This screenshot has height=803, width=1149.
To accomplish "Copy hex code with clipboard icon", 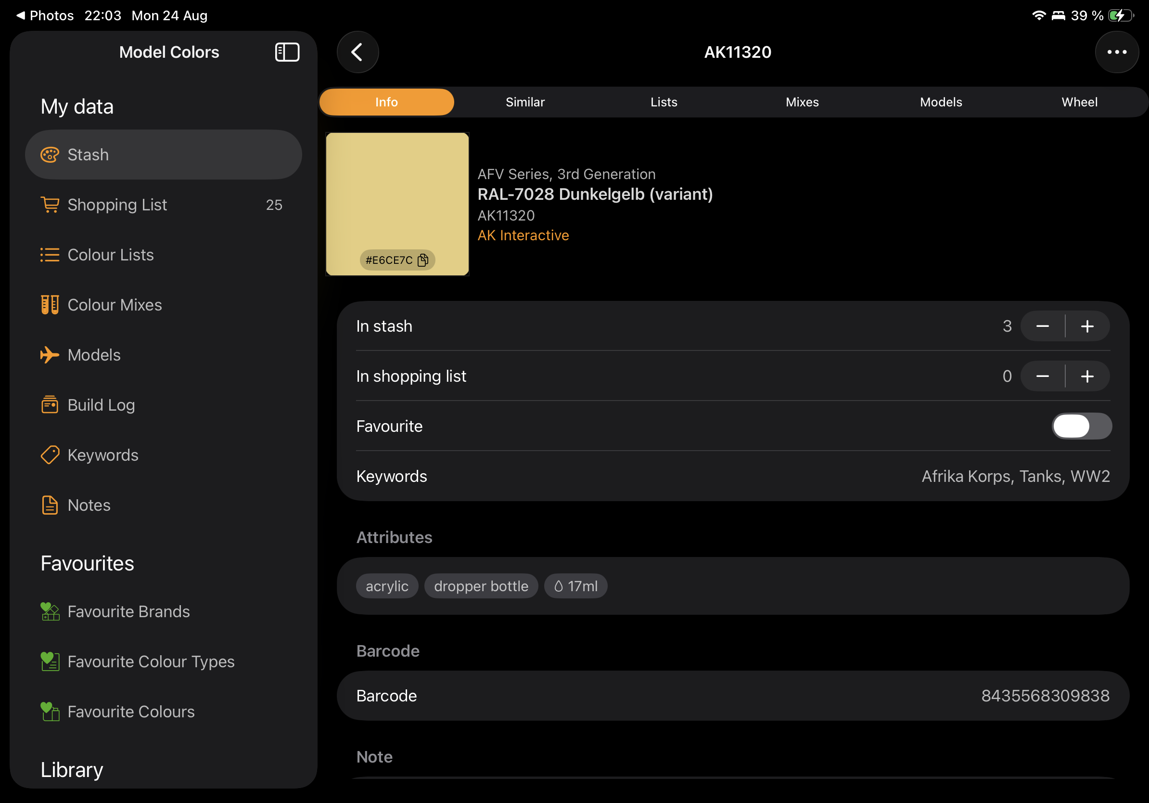I will point(423,260).
